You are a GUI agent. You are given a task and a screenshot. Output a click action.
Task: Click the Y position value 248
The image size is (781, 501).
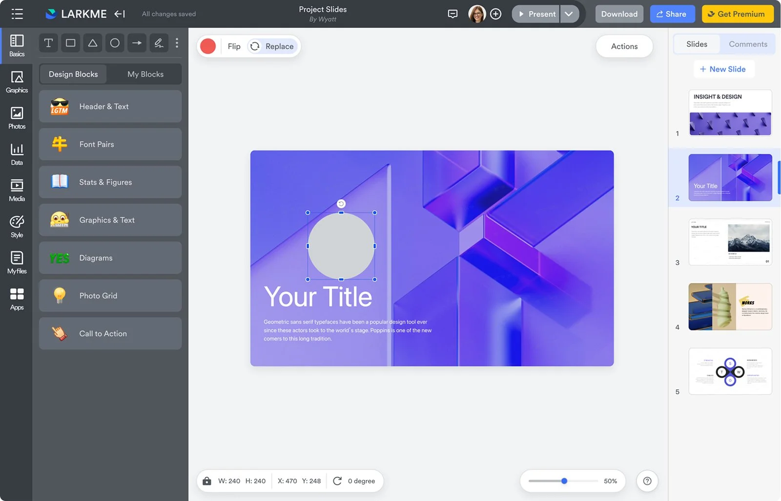pyautogui.click(x=315, y=481)
